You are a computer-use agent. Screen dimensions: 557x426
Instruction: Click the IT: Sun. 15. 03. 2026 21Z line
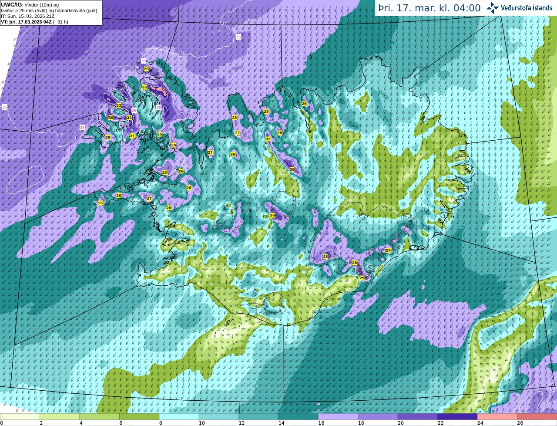[27, 16]
